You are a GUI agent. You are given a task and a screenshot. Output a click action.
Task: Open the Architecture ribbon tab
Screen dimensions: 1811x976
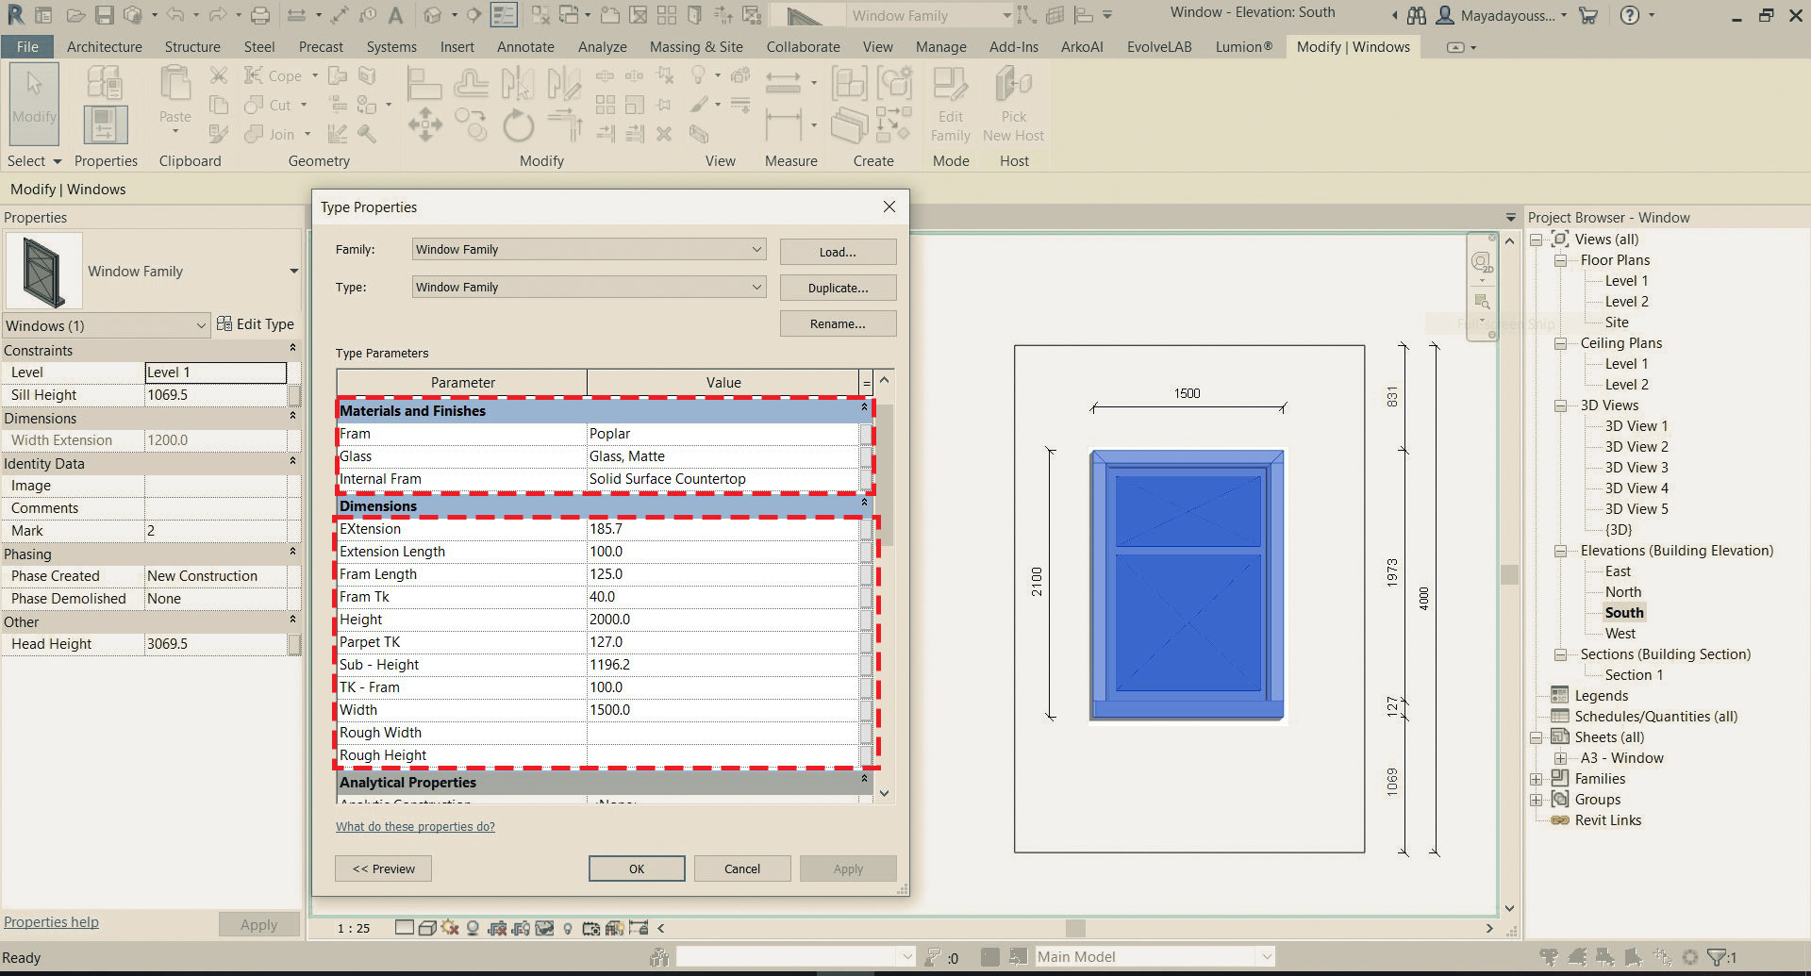pyautogui.click(x=105, y=47)
